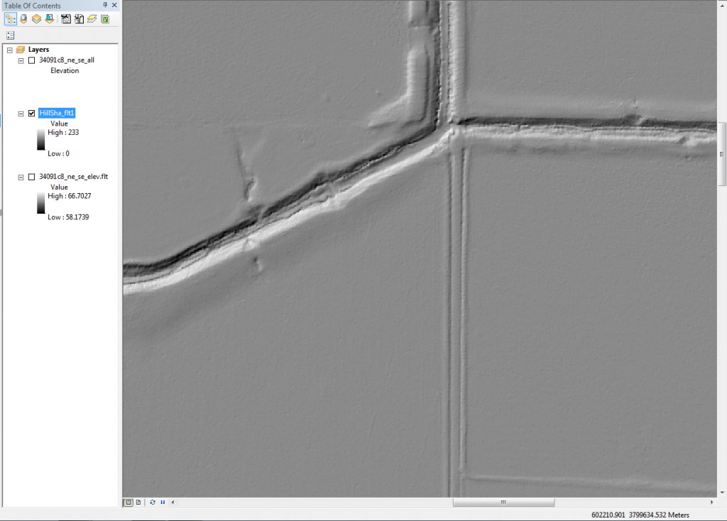Collapse the HillSha_flt1 layer legend
Image resolution: width=727 pixels, height=521 pixels.
point(21,113)
